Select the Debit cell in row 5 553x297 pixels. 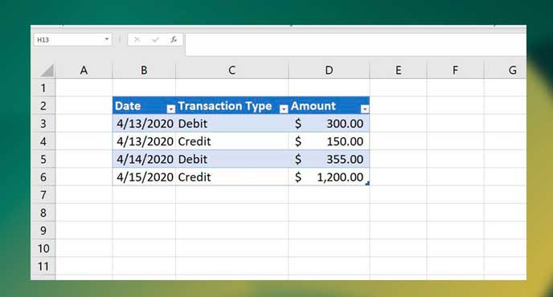[x=231, y=159]
